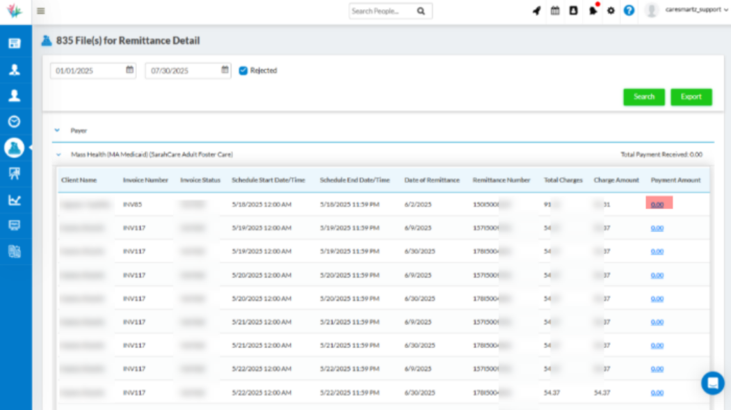
Task: Toggle the hamburger menu beside the logo
Action: point(40,11)
